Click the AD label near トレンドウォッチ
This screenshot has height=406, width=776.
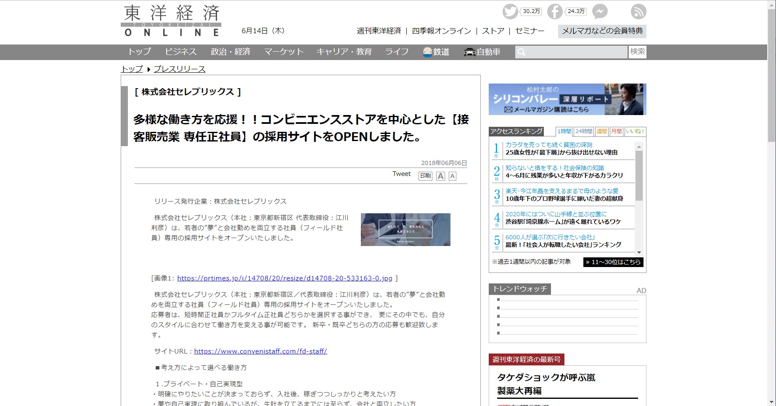641,291
